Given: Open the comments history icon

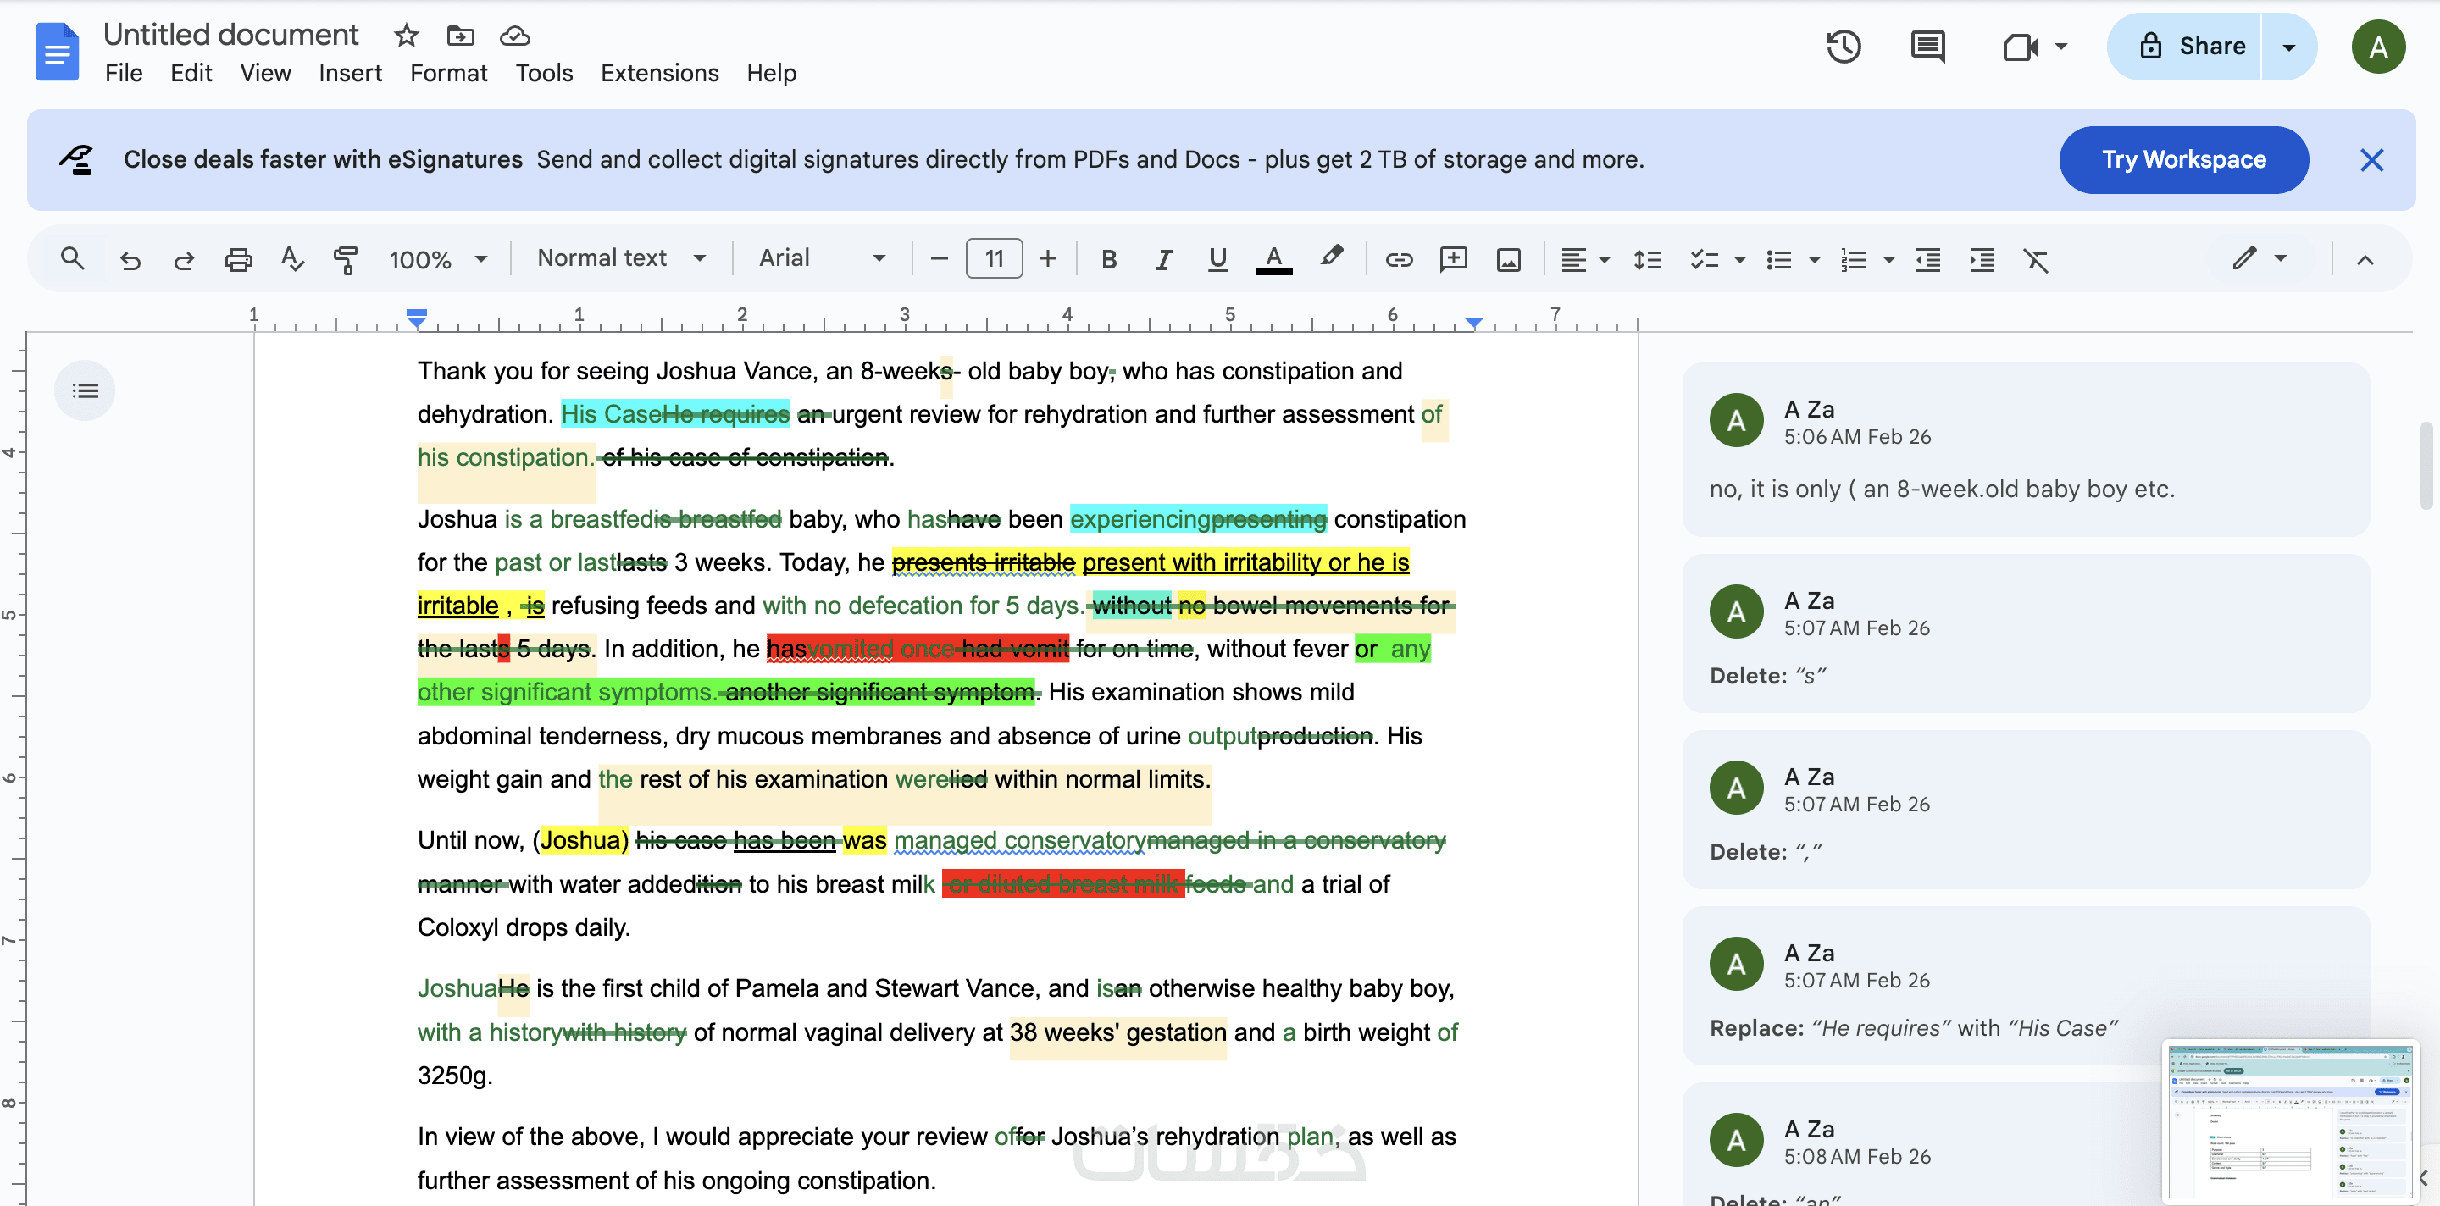Looking at the screenshot, I should pyautogui.click(x=1927, y=47).
